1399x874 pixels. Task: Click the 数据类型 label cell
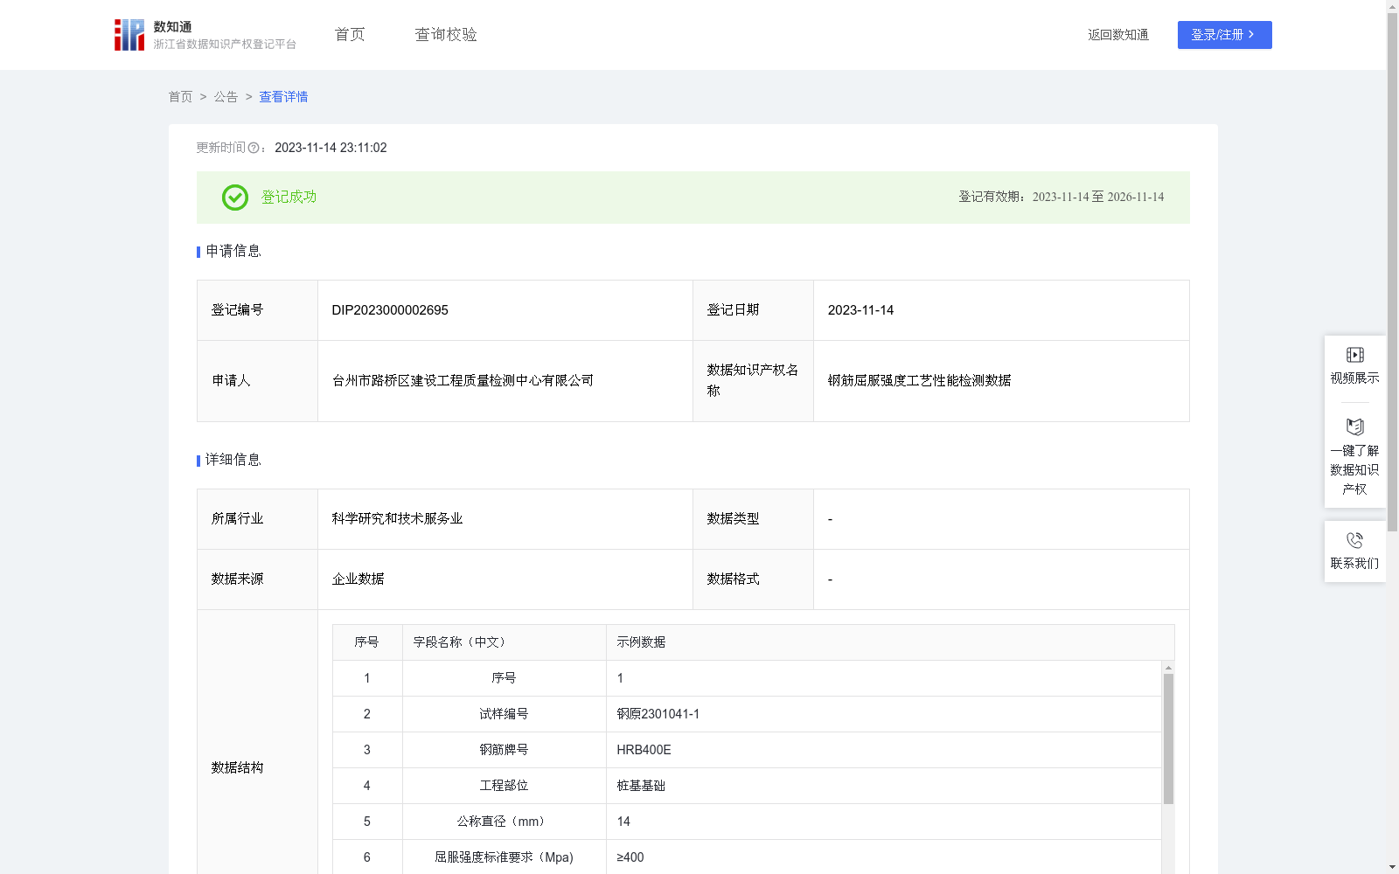pyautogui.click(x=753, y=519)
